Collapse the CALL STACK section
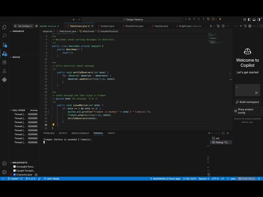This screenshot has width=263, height=197. click(11, 110)
